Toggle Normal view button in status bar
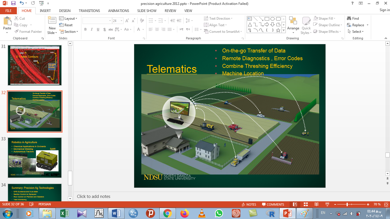This screenshot has width=390, height=219. [x=295, y=204]
